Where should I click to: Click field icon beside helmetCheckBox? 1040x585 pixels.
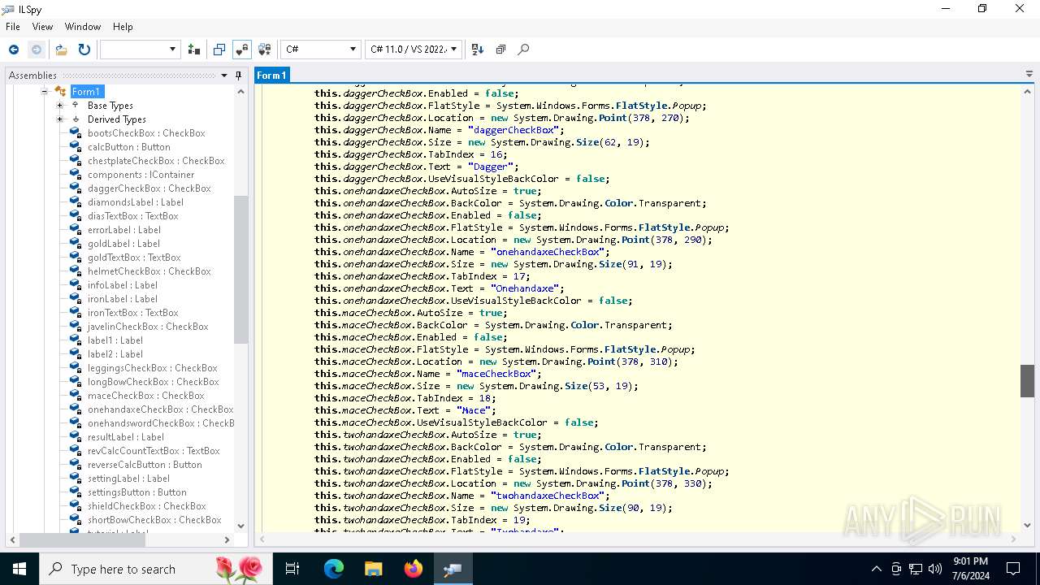click(x=76, y=271)
